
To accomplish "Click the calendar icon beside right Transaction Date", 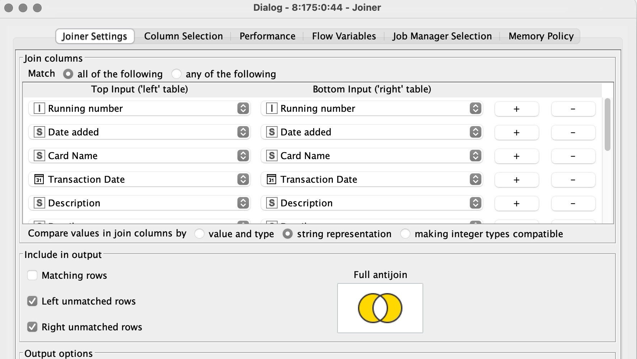I will pyautogui.click(x=271, y=179).
